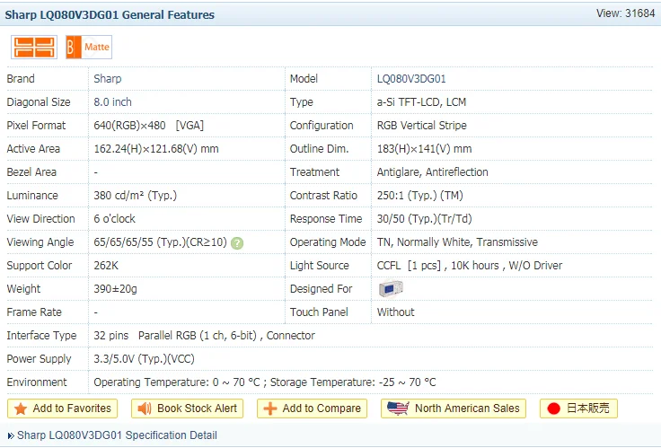Click the 162.24(H)×121.68(V) mm active area
This screenshot has height=448, width=661.
(156, 149)
